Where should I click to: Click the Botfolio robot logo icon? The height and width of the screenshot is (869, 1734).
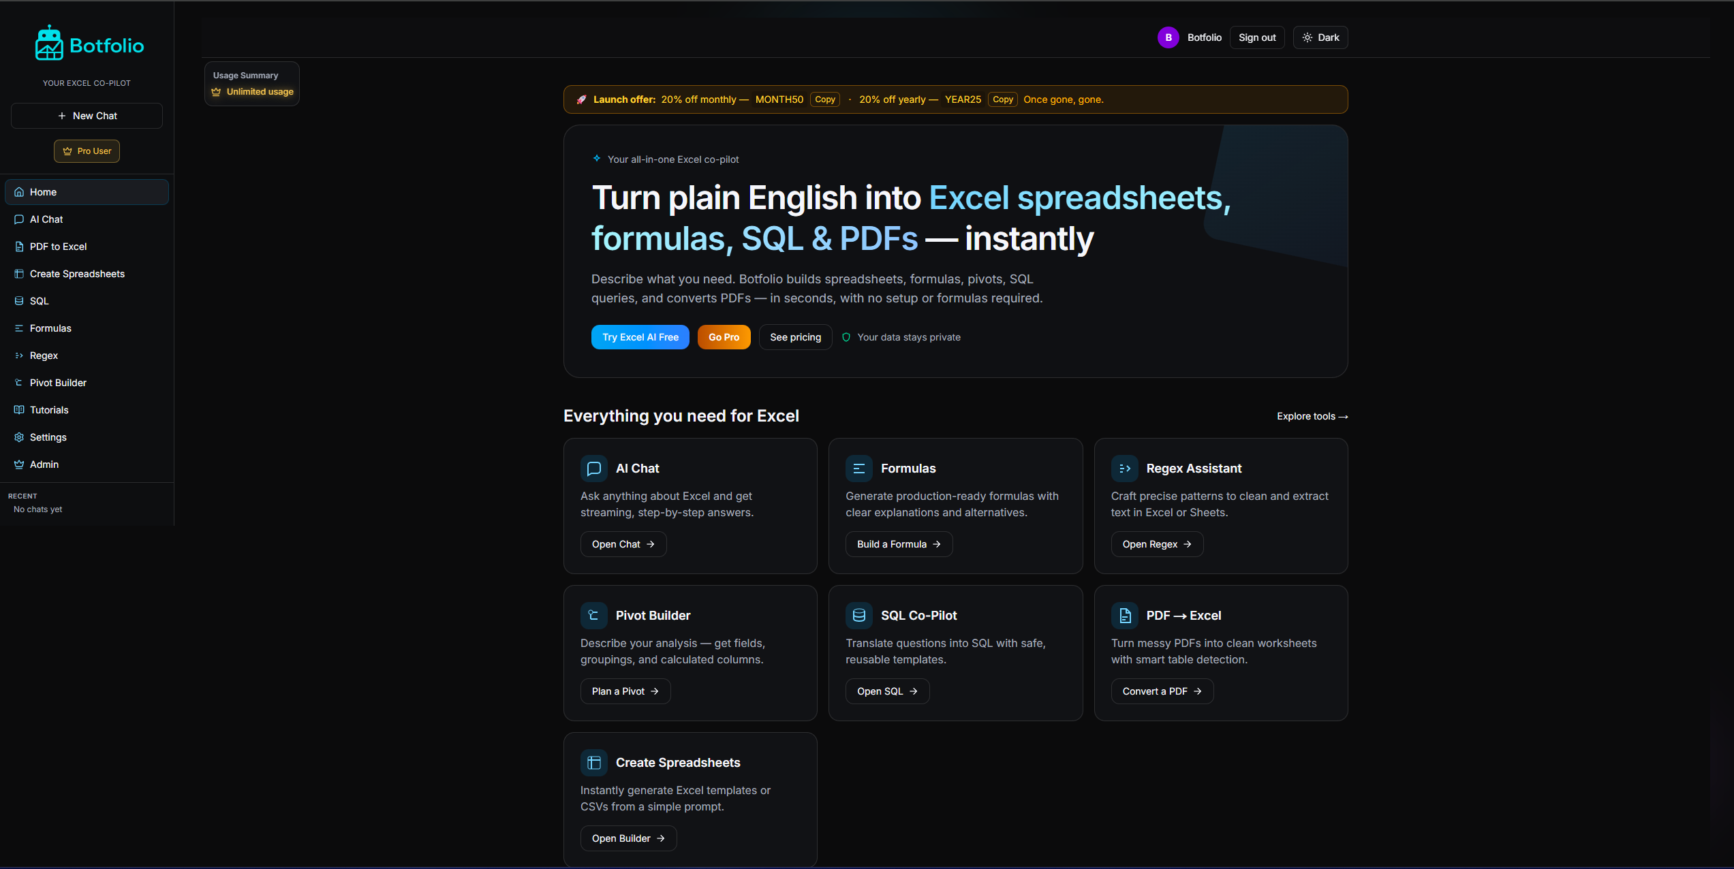(49, 44)
